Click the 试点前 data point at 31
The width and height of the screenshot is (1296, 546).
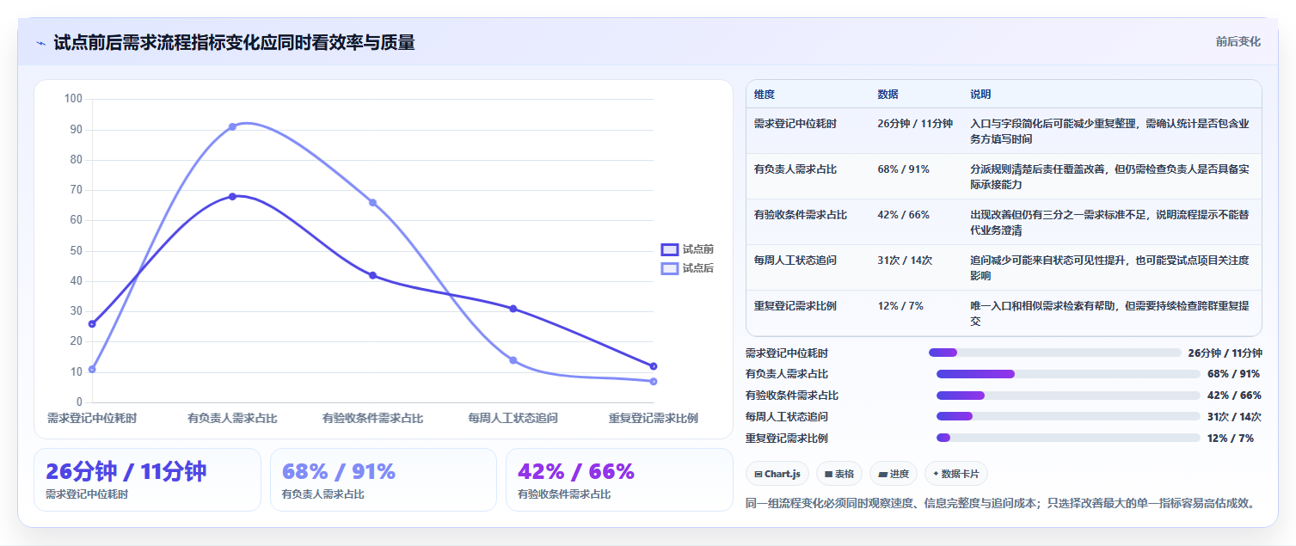(513, 309)
